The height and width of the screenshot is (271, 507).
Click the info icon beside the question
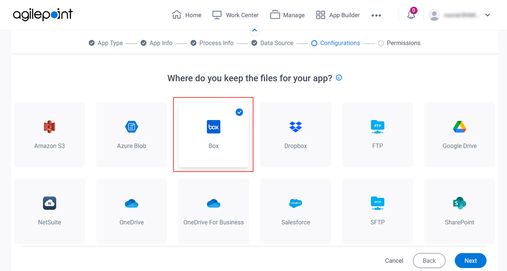click(339, 78)
